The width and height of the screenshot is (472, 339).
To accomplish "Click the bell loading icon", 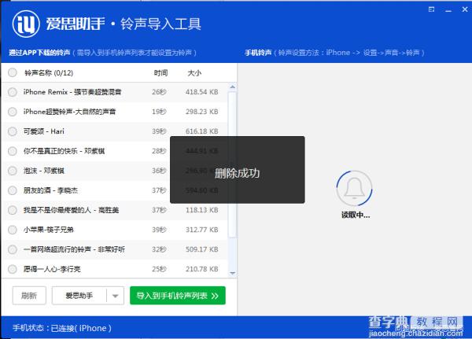I will point(354,189).
